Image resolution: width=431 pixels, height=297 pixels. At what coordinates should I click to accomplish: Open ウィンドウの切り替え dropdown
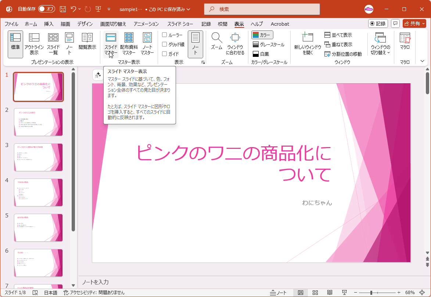click(380, 44)
